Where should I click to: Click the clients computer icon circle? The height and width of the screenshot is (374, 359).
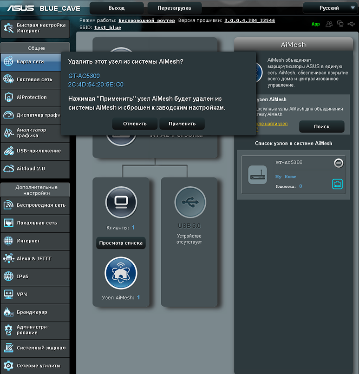pyautogui.click(x=121, y=202)
